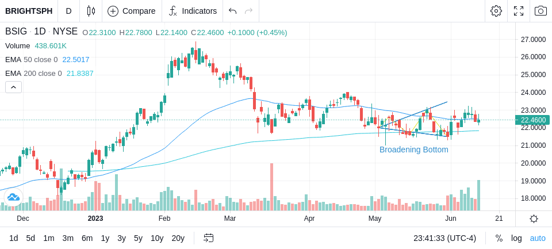Open the timezone menu at 23:41:33 (UTC-4)
The height and width of the screenshot is (249, 552).
(x=444, y=239)
